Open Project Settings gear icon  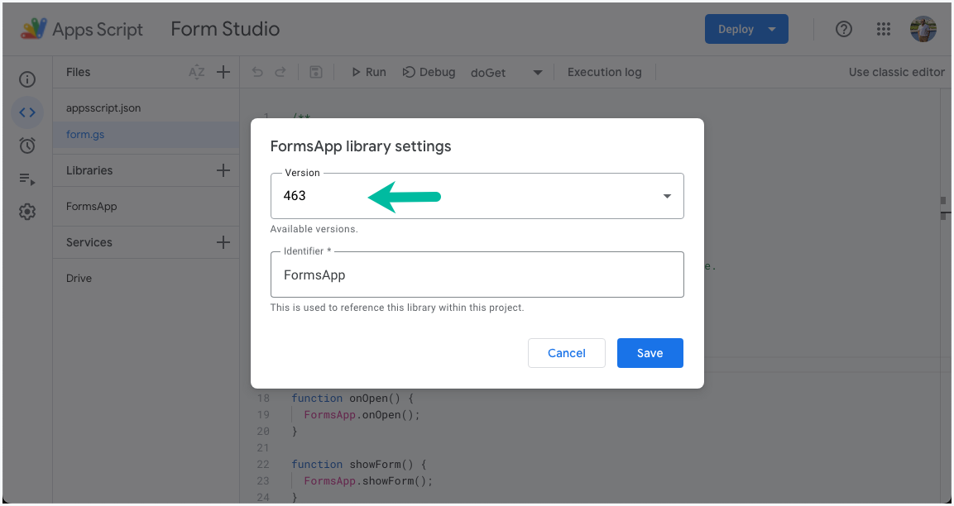(27, 212)
